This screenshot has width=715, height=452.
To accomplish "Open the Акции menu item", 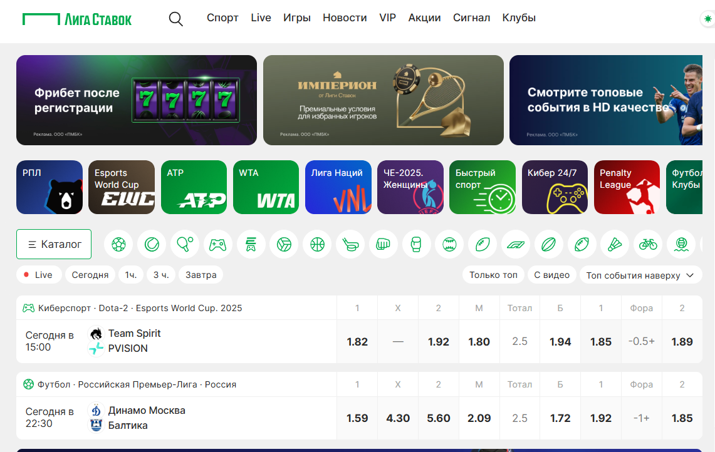I will click(x=424, y=18).
